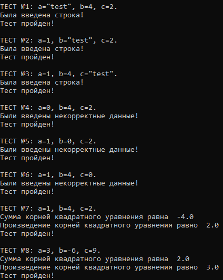Screen dimensions: 223x280
Task: Click 'Были введены некорректные данные!' under ТЕСТ №6
Action: click(69, 183)
